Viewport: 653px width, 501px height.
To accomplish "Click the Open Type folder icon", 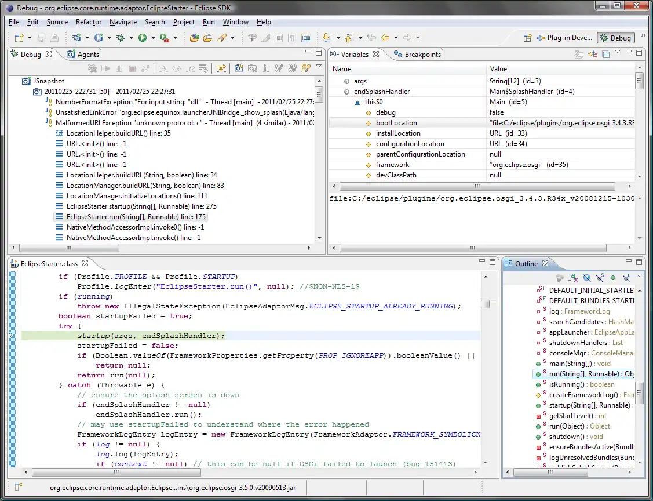I will tap(194, 38).
